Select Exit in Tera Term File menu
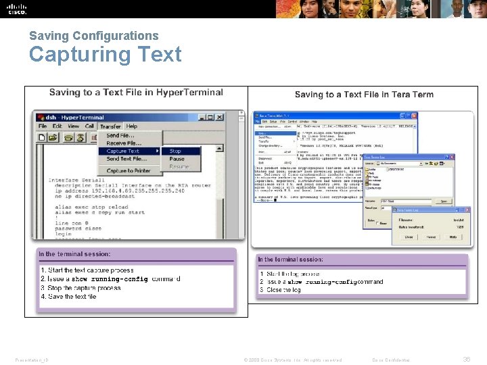 click(x=275, y=163)
